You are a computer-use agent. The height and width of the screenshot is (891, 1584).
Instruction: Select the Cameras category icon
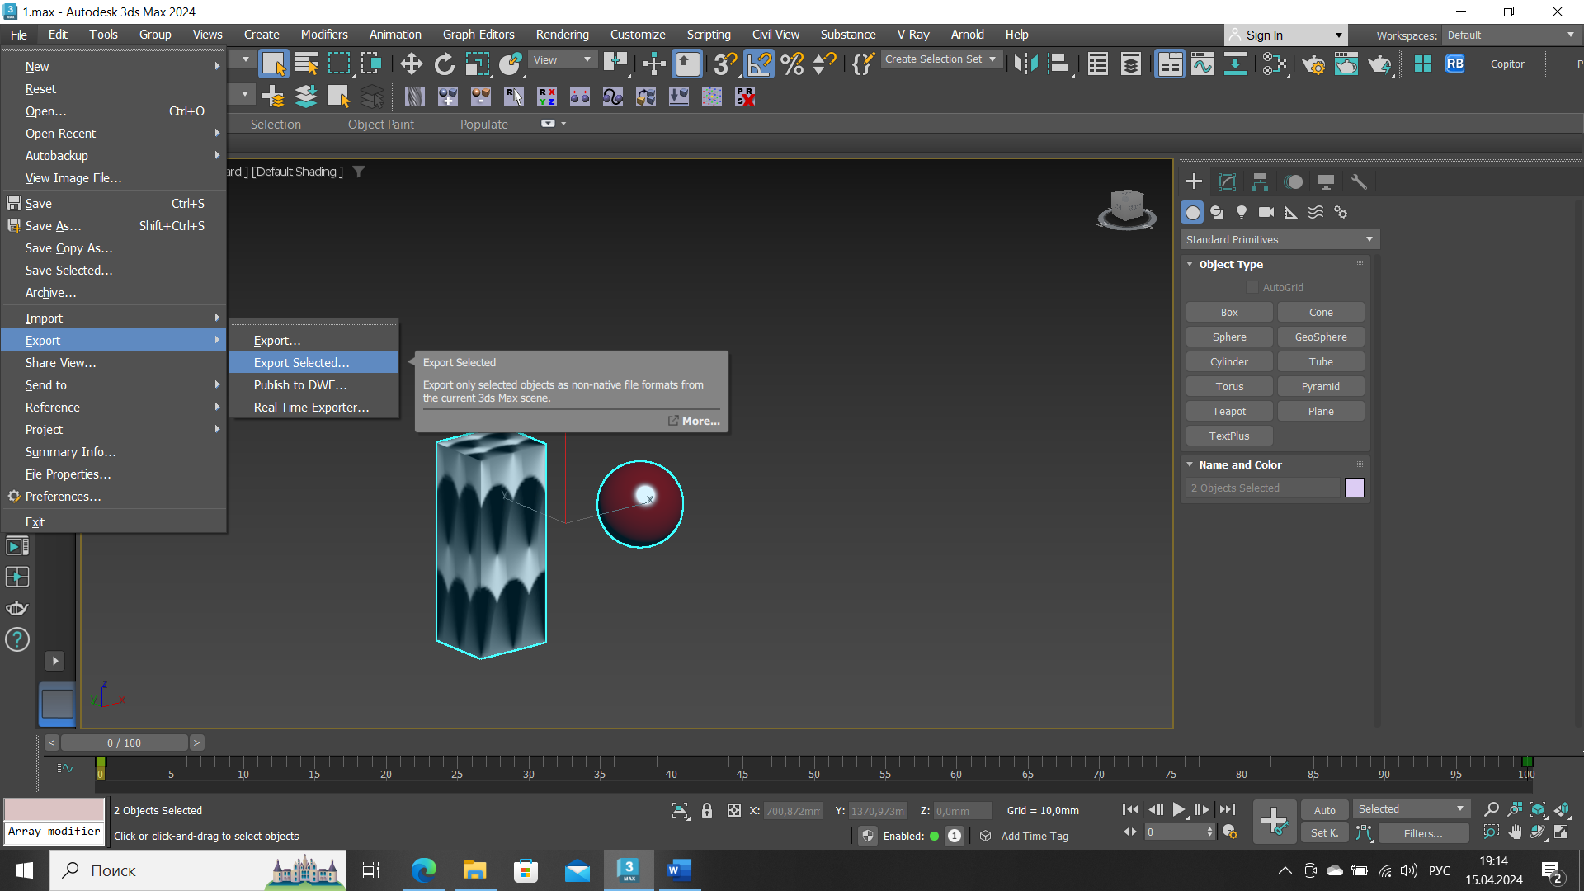(1266, 212)
